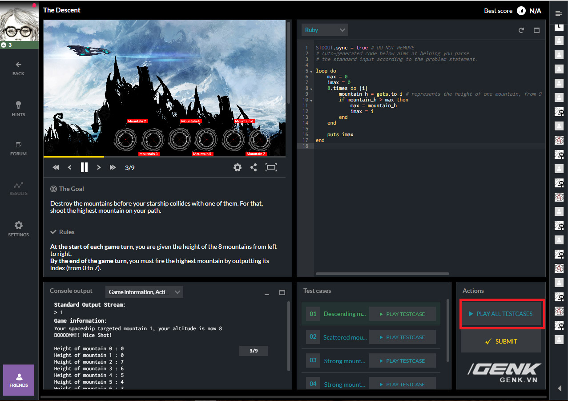Rewind replay to the beginning
The height and width of the screenshot is (401, 568).
[56, 167]
